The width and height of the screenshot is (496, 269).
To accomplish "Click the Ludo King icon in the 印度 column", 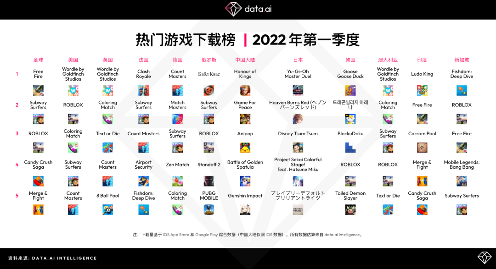I will [422, 90].
